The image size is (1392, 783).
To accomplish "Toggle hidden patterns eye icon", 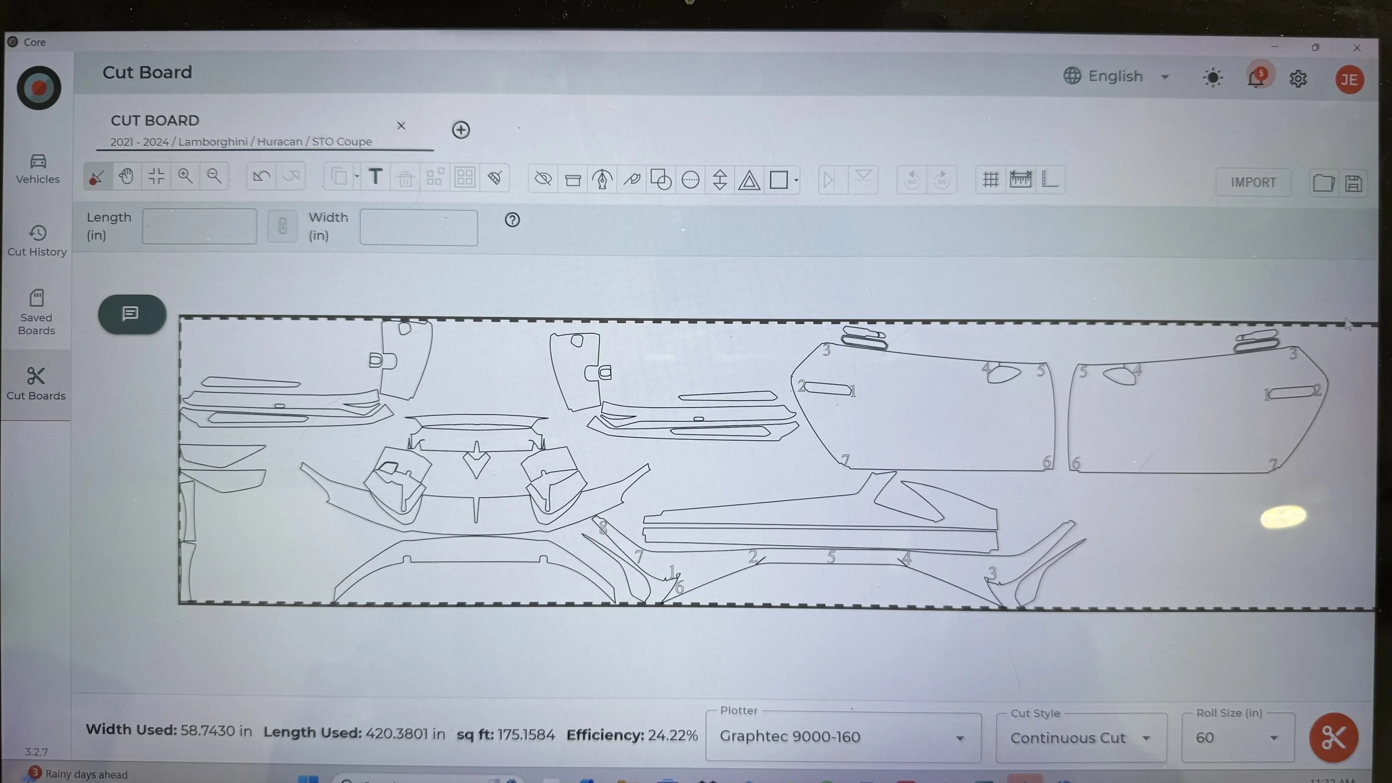I will click(543, 179).
